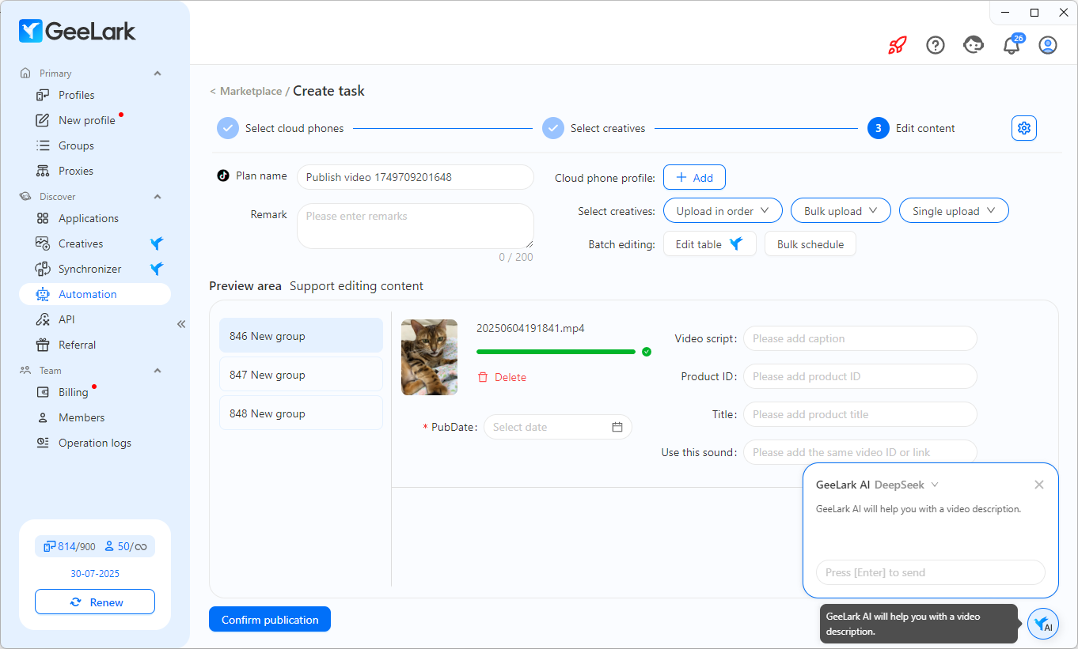Open the user account avatar icon
This screenshot has width=1078, height=649.
point(1048,45)
